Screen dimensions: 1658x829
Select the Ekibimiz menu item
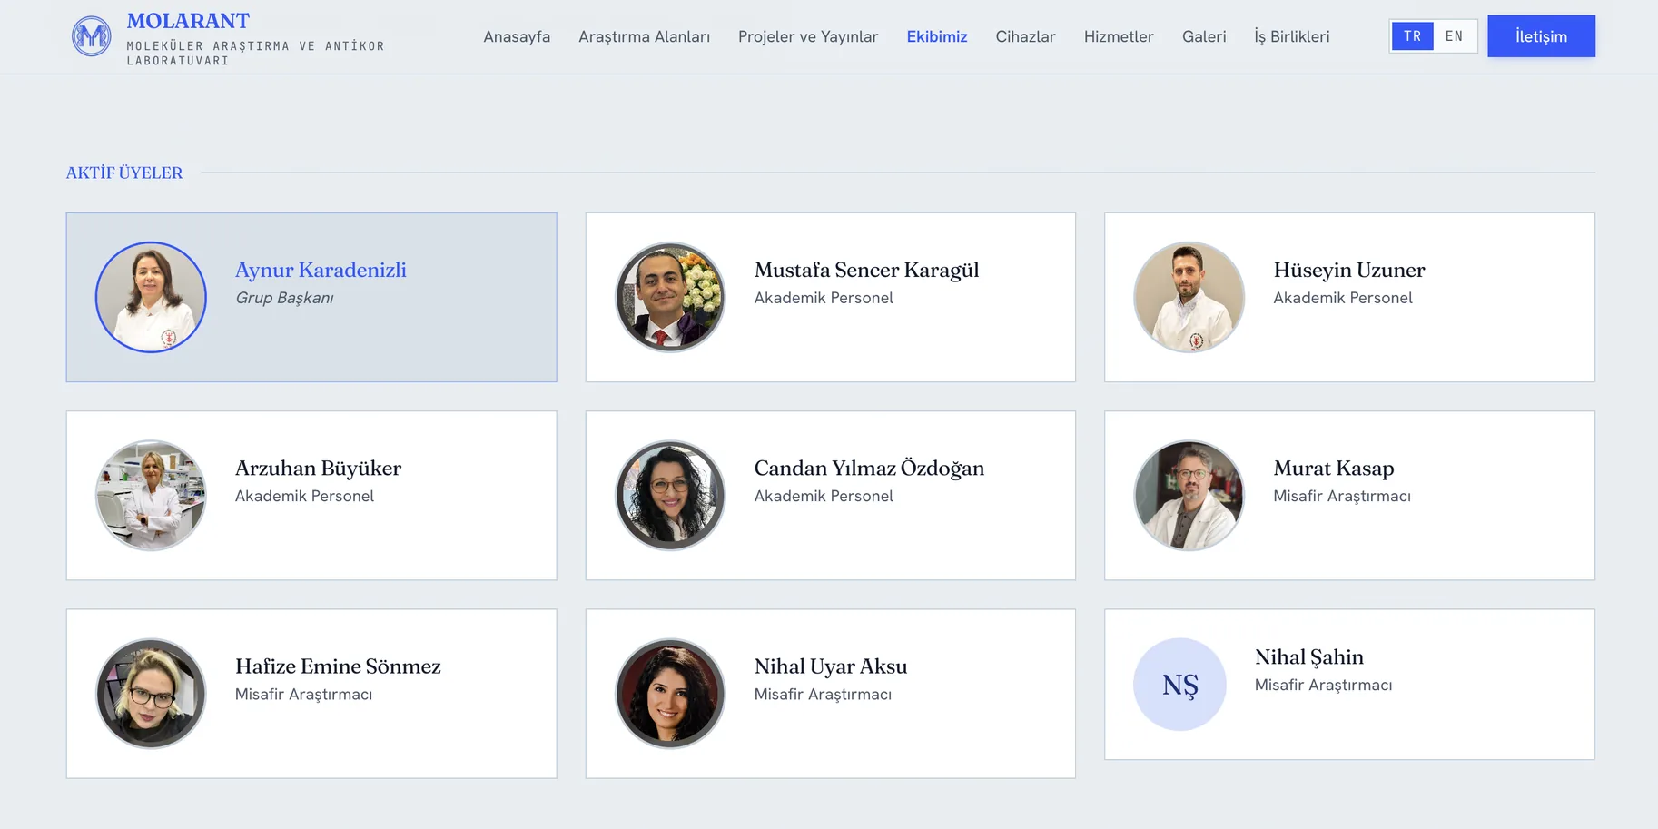(x=937, y=36)
